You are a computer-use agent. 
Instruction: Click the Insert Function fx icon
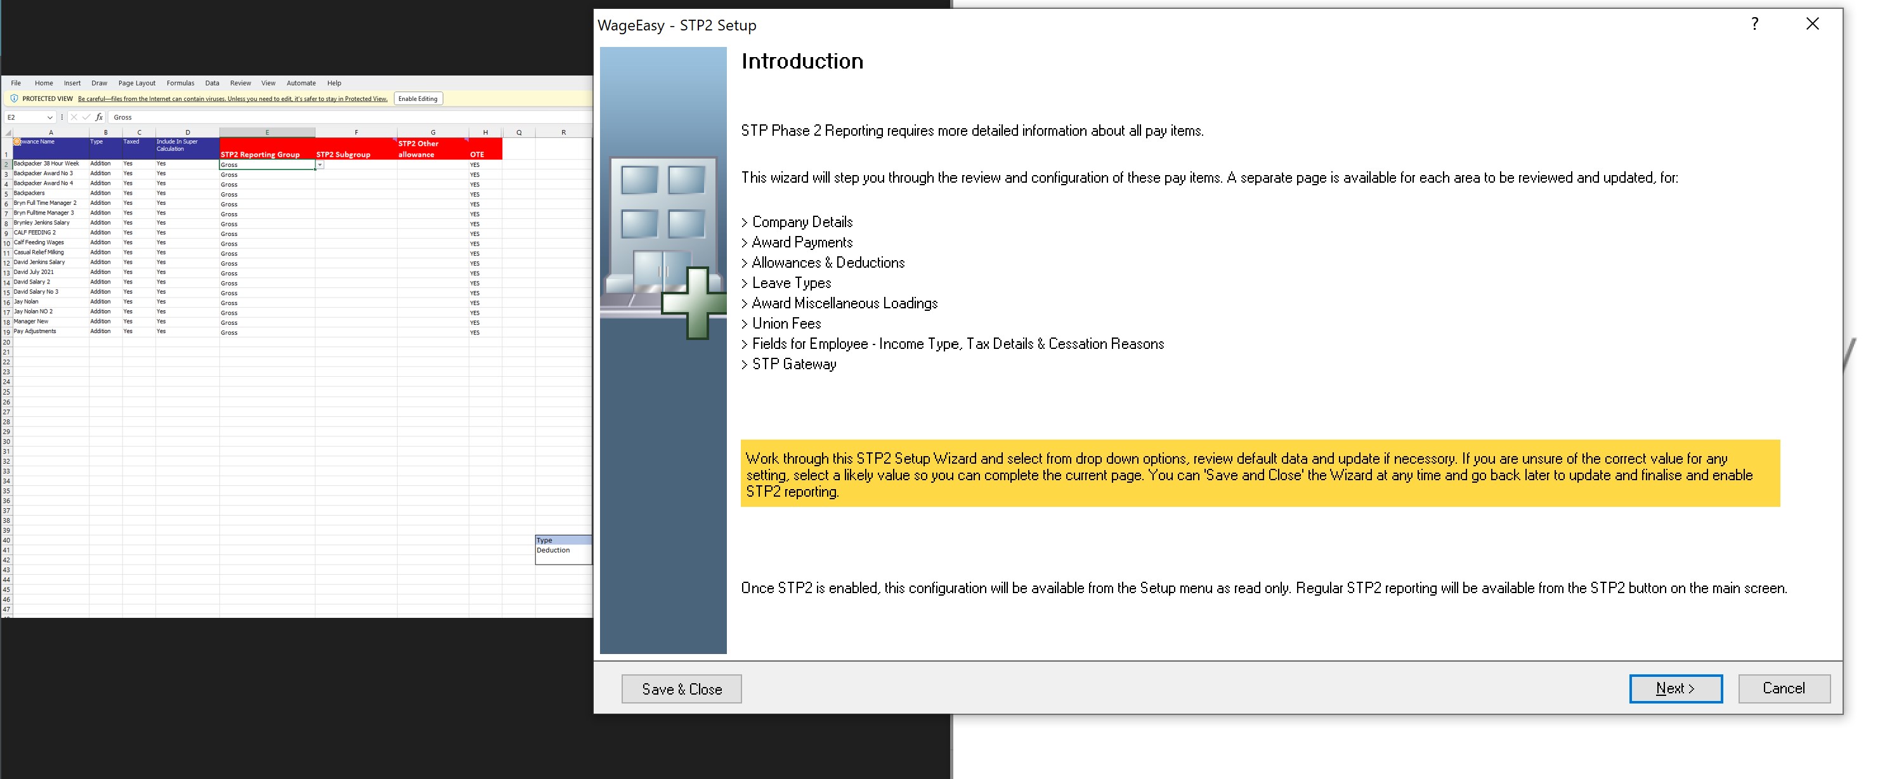tap(99, 117)
